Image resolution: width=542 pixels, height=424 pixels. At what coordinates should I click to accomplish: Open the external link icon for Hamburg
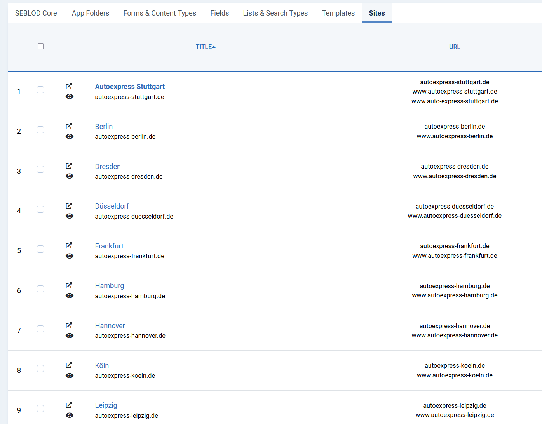pos(69,285)
